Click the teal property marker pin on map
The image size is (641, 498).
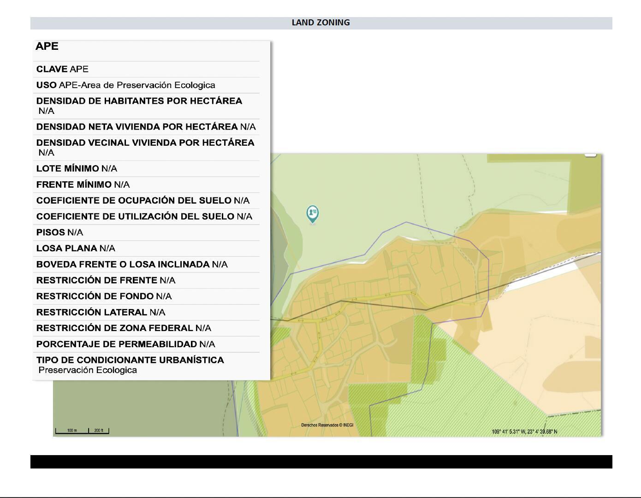(313, 213)
